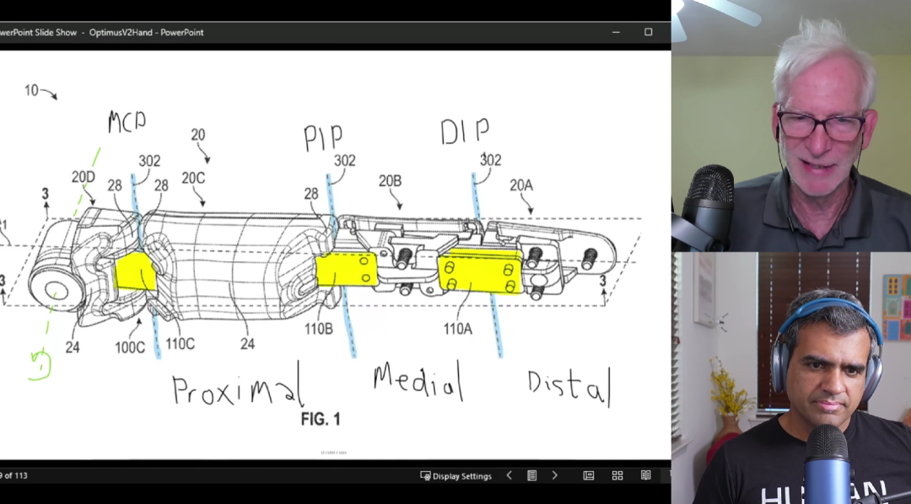Click the '9 of 113' slide counter
Image resolution: width=911 pixels, height=504 pixels.
tap(13, 475)
